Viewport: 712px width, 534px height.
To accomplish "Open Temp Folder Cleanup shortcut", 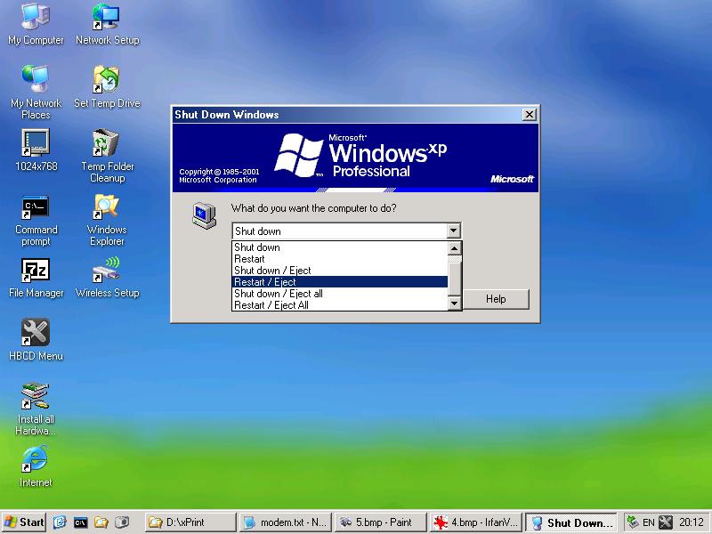I will pyautogui.click(x=107, y=156).
